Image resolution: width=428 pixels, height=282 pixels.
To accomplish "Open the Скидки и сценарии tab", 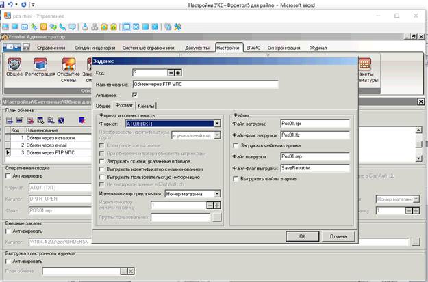I will [x=95, y=48].
